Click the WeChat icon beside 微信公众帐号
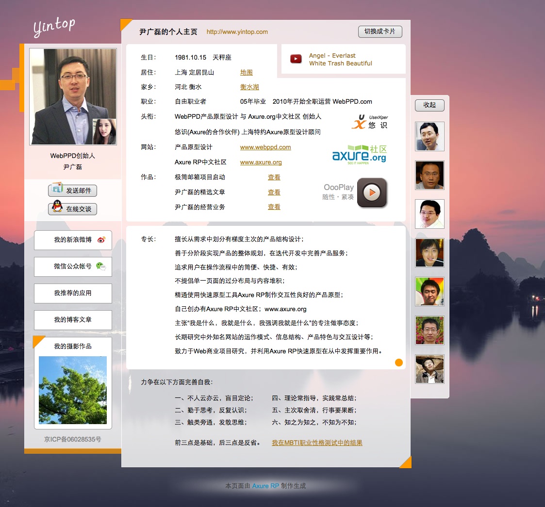 101,267
